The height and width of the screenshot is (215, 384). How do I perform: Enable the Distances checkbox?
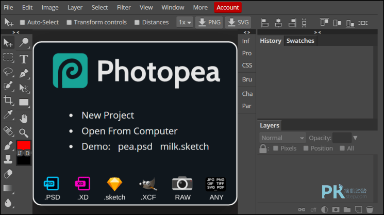(137, 23)
